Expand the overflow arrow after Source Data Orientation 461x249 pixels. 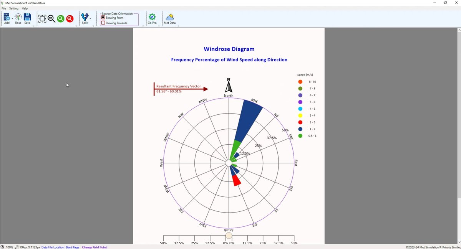point(143,26)
